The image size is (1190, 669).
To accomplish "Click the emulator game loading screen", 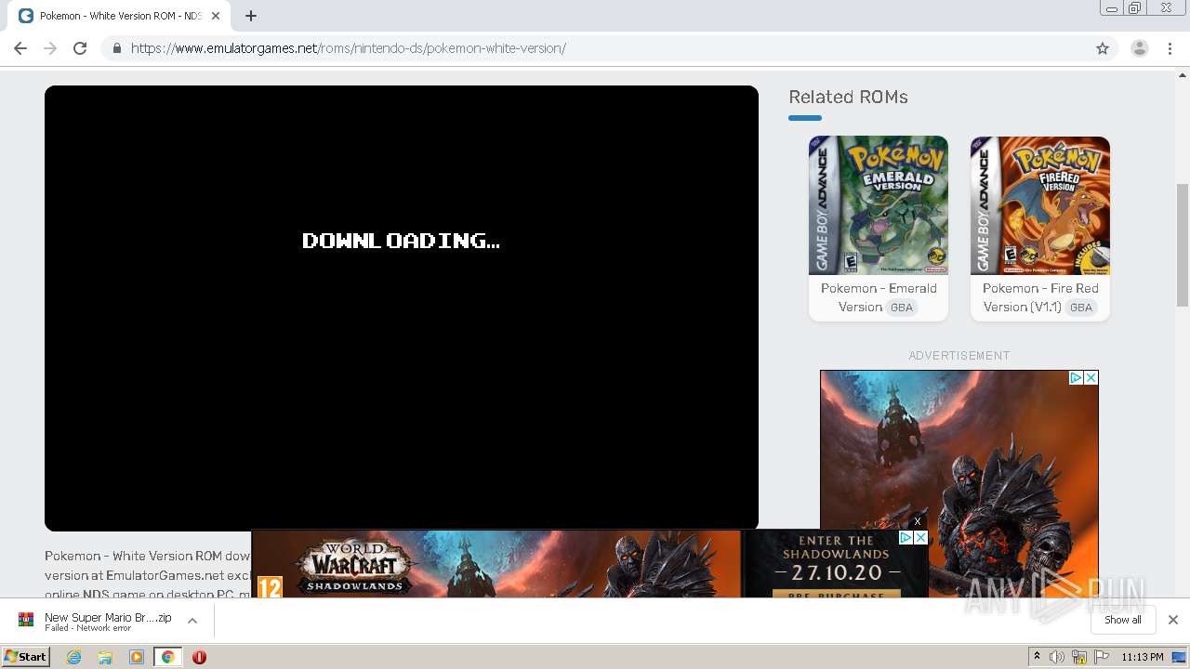I will click(402, 308).
